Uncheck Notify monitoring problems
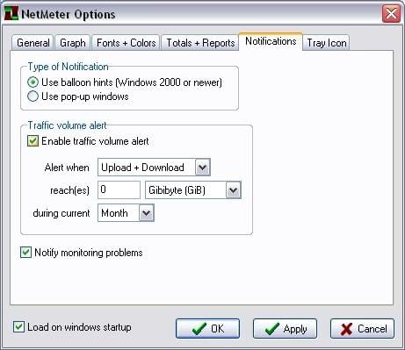Viewport: 405px width, 350px height. point(25,253)
